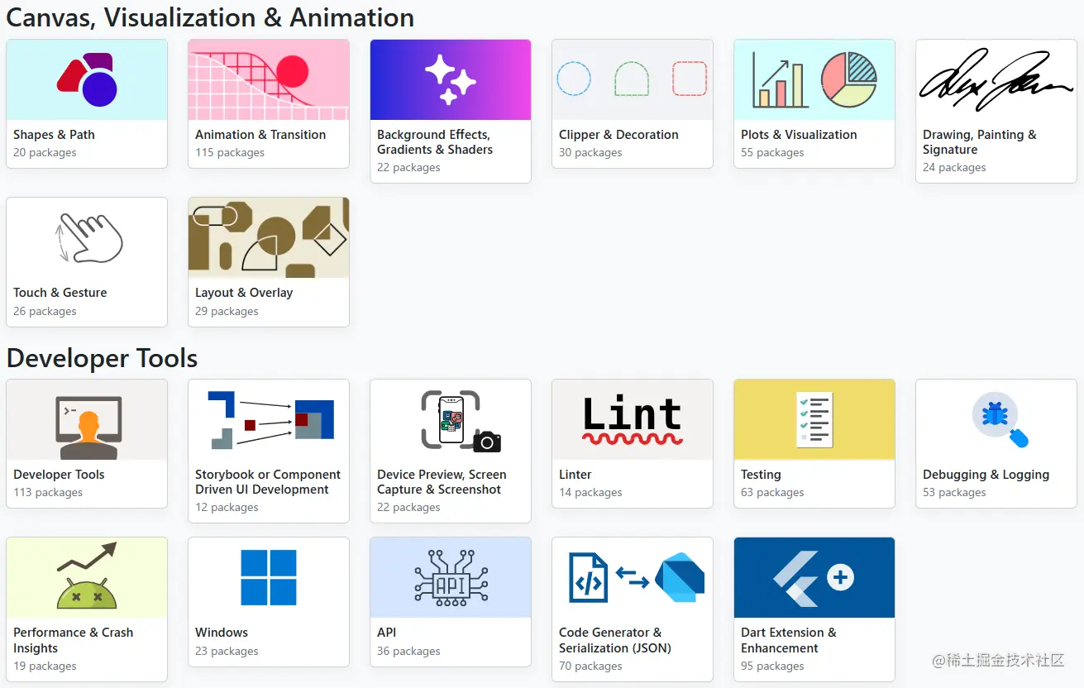The width and height of the screenshot is (1084, 688).
Task: Open the Windows title link
Action: tap(222, 633)
